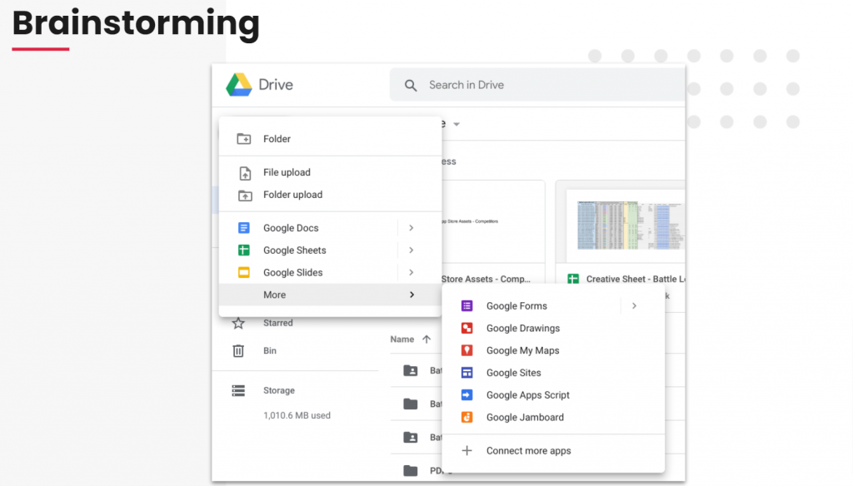The width and height of the screenshot is (853, 486).
Task: Click the green Google Sheets icon
Action: tap(244, 250)
